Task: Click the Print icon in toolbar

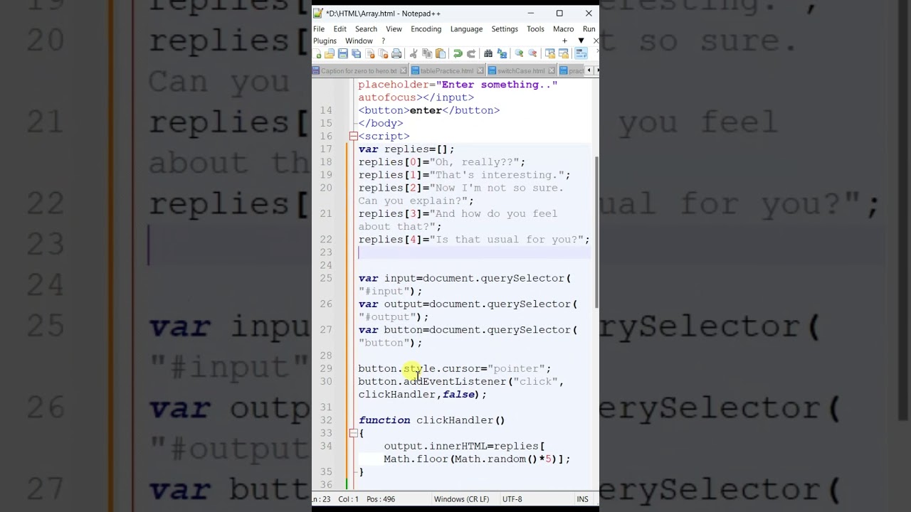Action: click(x=396, y=54)
